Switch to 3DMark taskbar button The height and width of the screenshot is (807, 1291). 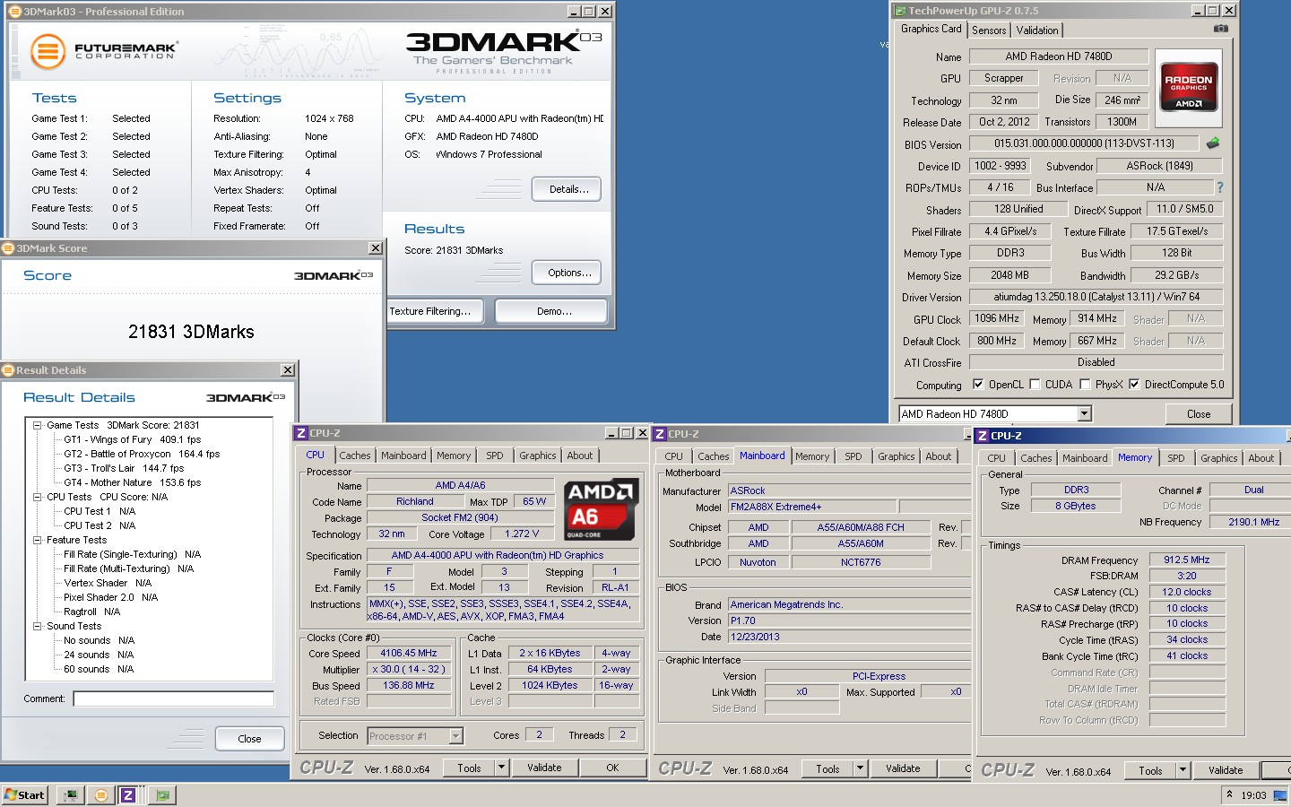coord(100,794)
